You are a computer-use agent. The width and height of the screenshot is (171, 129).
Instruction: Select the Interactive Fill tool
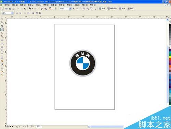2,75
